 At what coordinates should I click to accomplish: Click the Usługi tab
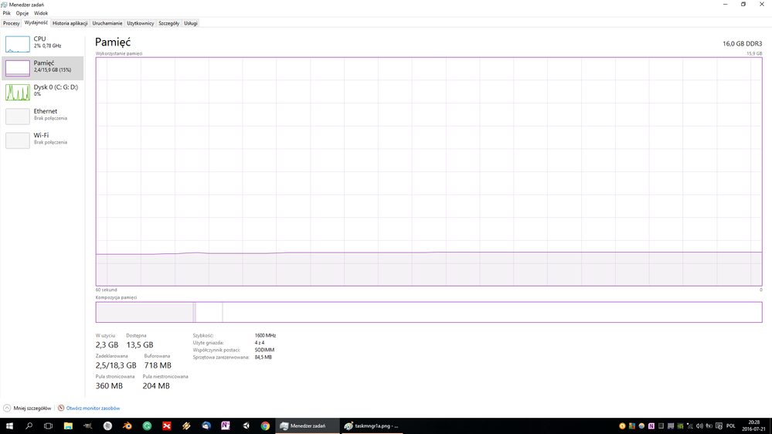tap(191, 23)
